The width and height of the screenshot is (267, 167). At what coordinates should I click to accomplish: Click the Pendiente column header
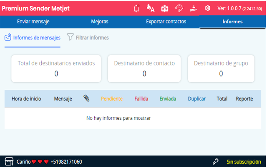click(112, 99)
